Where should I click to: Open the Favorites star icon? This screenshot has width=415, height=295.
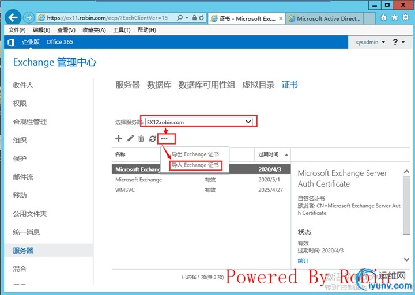pyautogui.click(x=394, y=17)
